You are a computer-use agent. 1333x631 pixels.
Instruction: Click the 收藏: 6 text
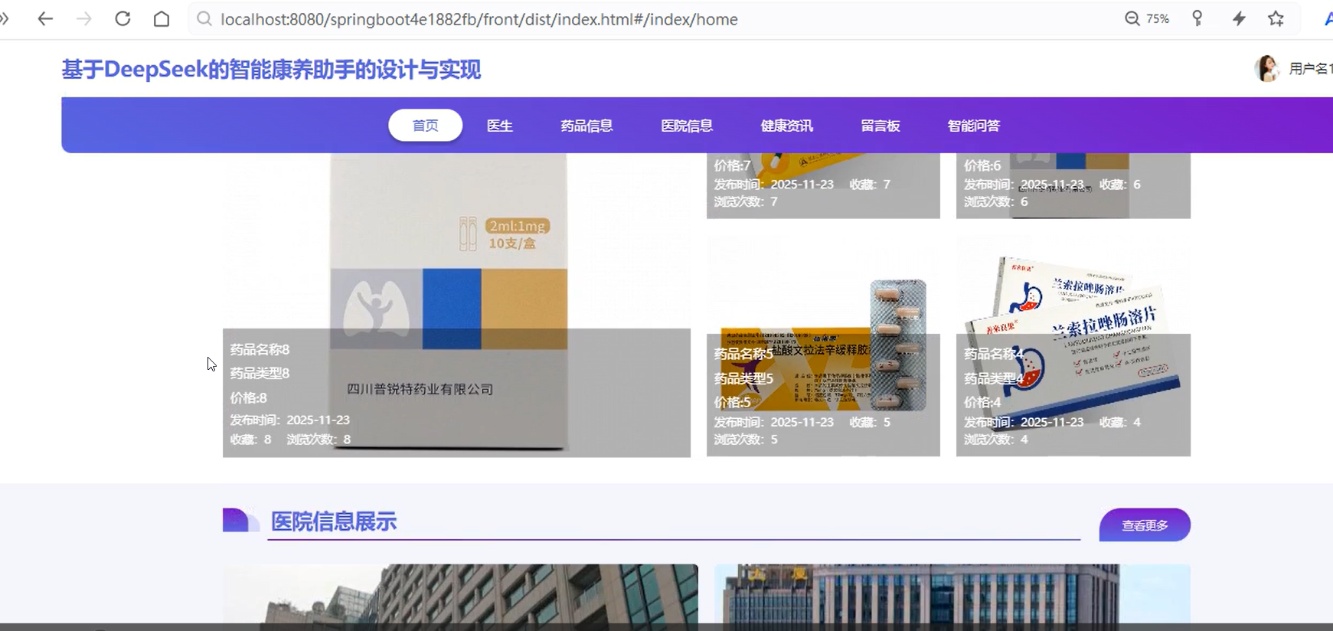[x=1120, y=185]
